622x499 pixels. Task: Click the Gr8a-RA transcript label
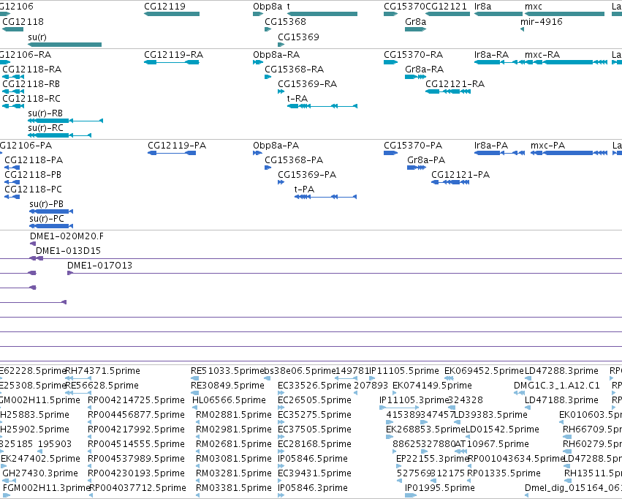(424, 70)
